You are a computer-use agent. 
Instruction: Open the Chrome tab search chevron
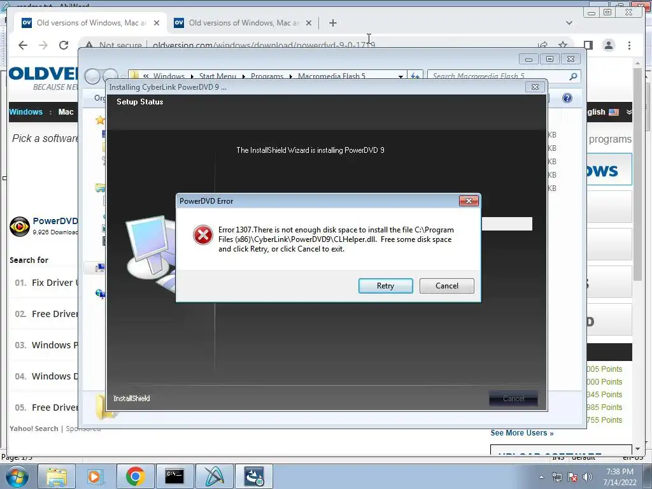pos(569,23)
